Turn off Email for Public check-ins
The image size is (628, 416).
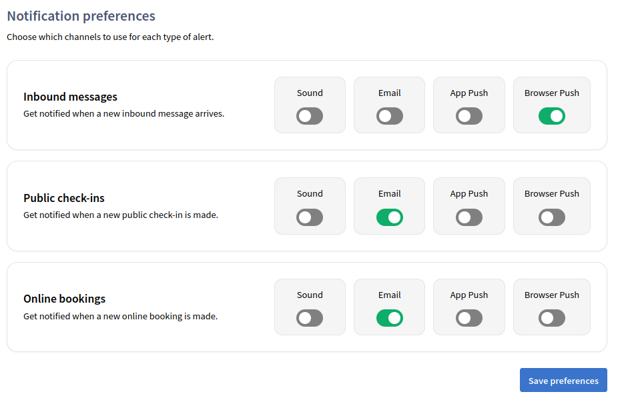[x=389, y=217]
